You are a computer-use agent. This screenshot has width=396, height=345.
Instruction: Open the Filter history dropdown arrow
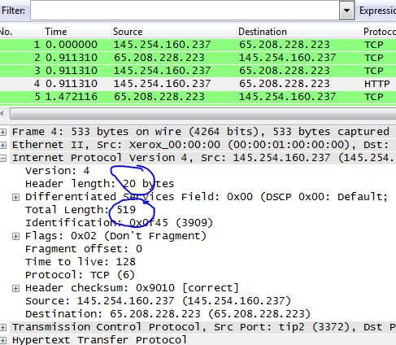[x=346, y=11]
